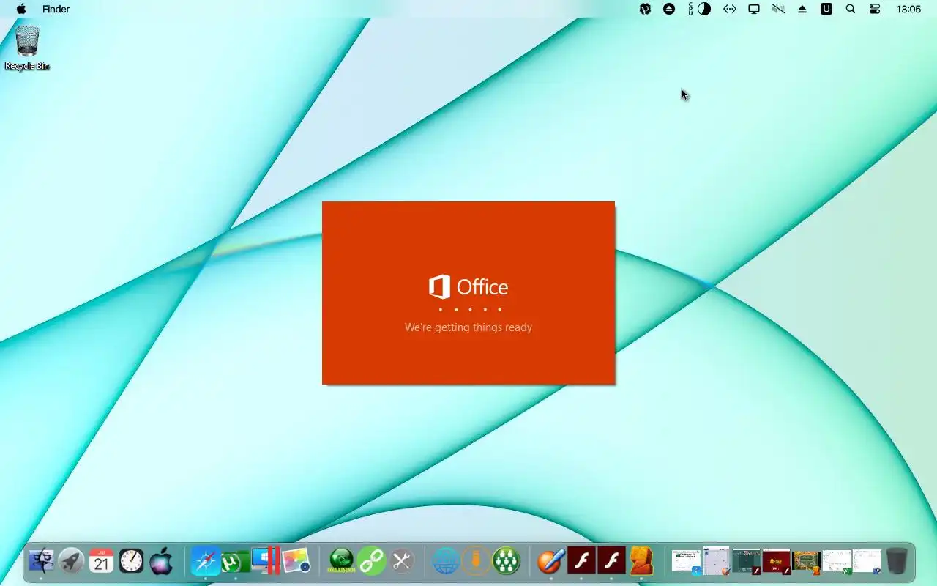Open the Apple menu in the menu bar
Screen dimensions: 937x586
[x=21, y=9]
